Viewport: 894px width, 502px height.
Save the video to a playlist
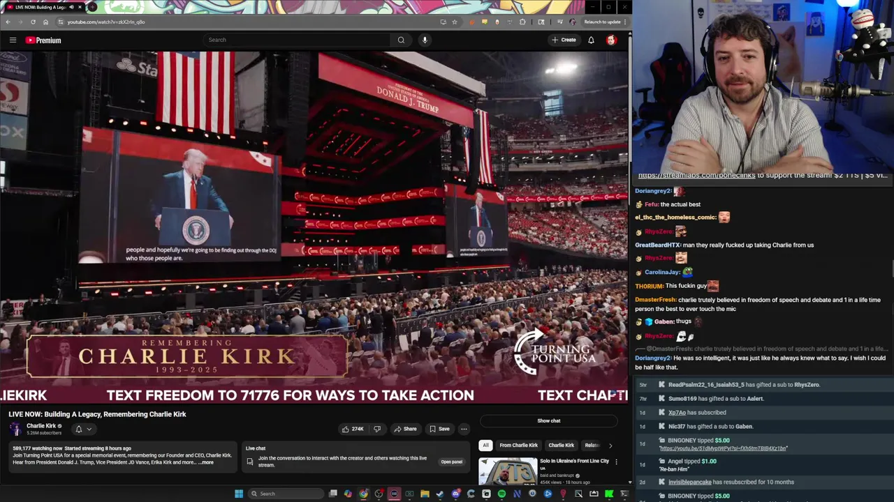(439, 429)
